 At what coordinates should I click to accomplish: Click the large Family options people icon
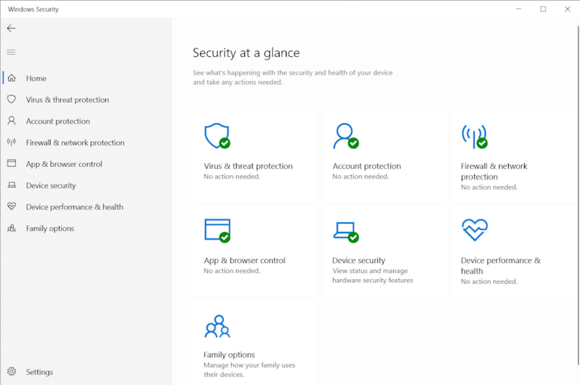(217, 326)
